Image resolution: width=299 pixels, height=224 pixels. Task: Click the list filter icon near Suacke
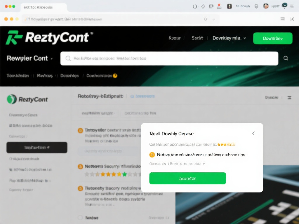click(x=289, y=97)
